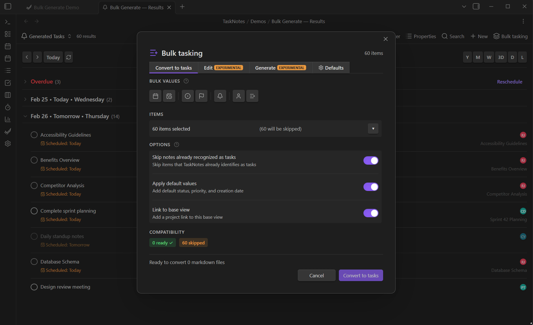Open the Defaults tab
Viewport: 533px width, 325px height.
(331, 68)
